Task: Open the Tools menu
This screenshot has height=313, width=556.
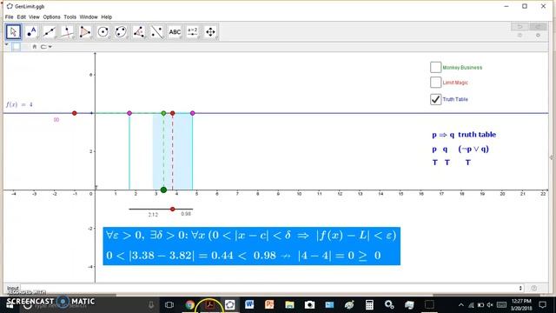Action: click(x=70, y=17)
